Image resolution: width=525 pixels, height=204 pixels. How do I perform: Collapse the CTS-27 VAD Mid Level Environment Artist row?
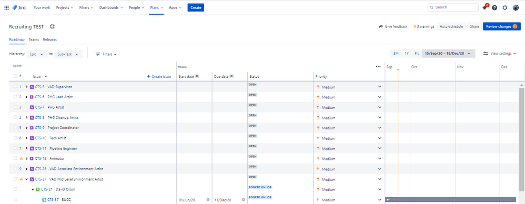pyautogui.click(x=26, y=179)
